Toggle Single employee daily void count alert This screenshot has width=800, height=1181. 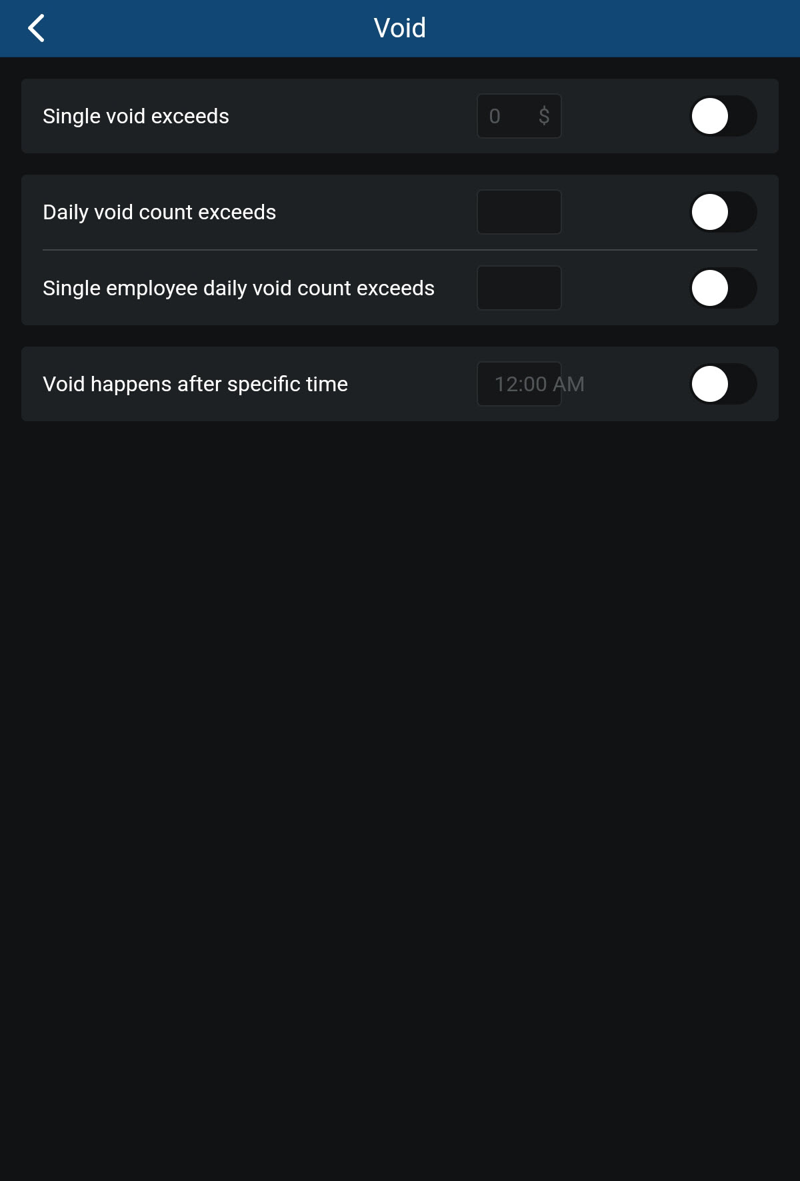click(723, 288)
